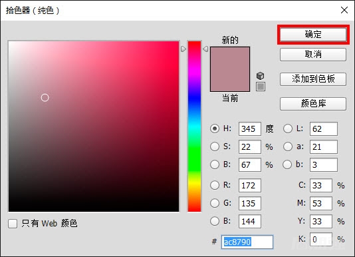The width and height of the screenshot is (355, 257).
Task: Cancel with the 取消 button
Action: click(313, 55)
